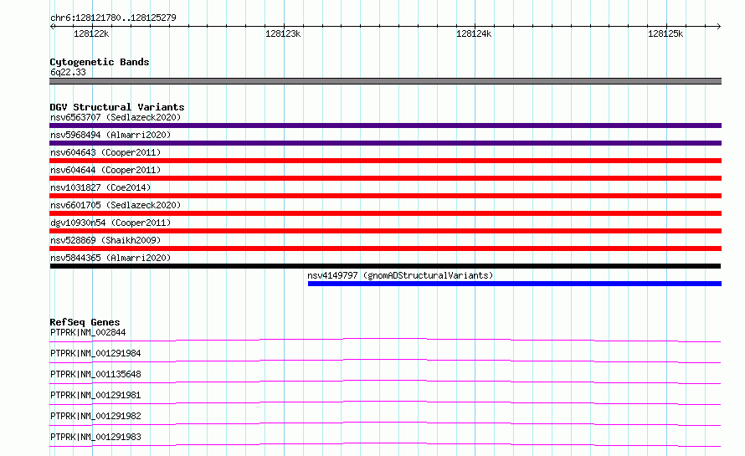This screenshot has width=745, height=456.
Task: Click transcript label PTPRK|NM_001135648
Action: [95, 374]
